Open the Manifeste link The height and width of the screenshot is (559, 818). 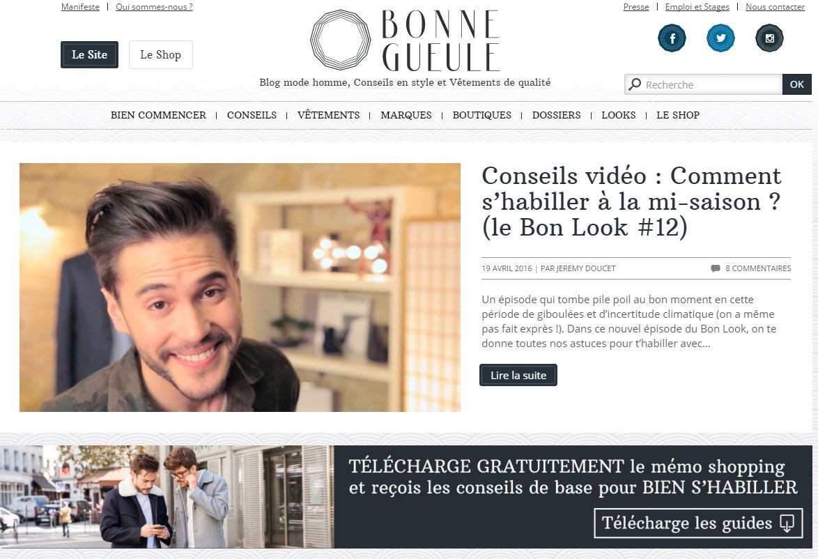tap(80, 7)
